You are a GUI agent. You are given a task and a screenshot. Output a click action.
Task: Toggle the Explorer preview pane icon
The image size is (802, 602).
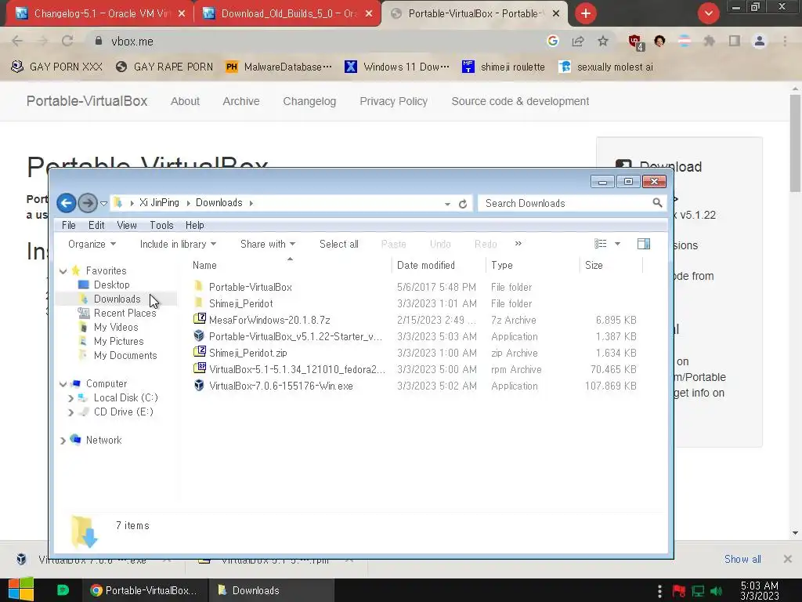[x=644, y=245]
